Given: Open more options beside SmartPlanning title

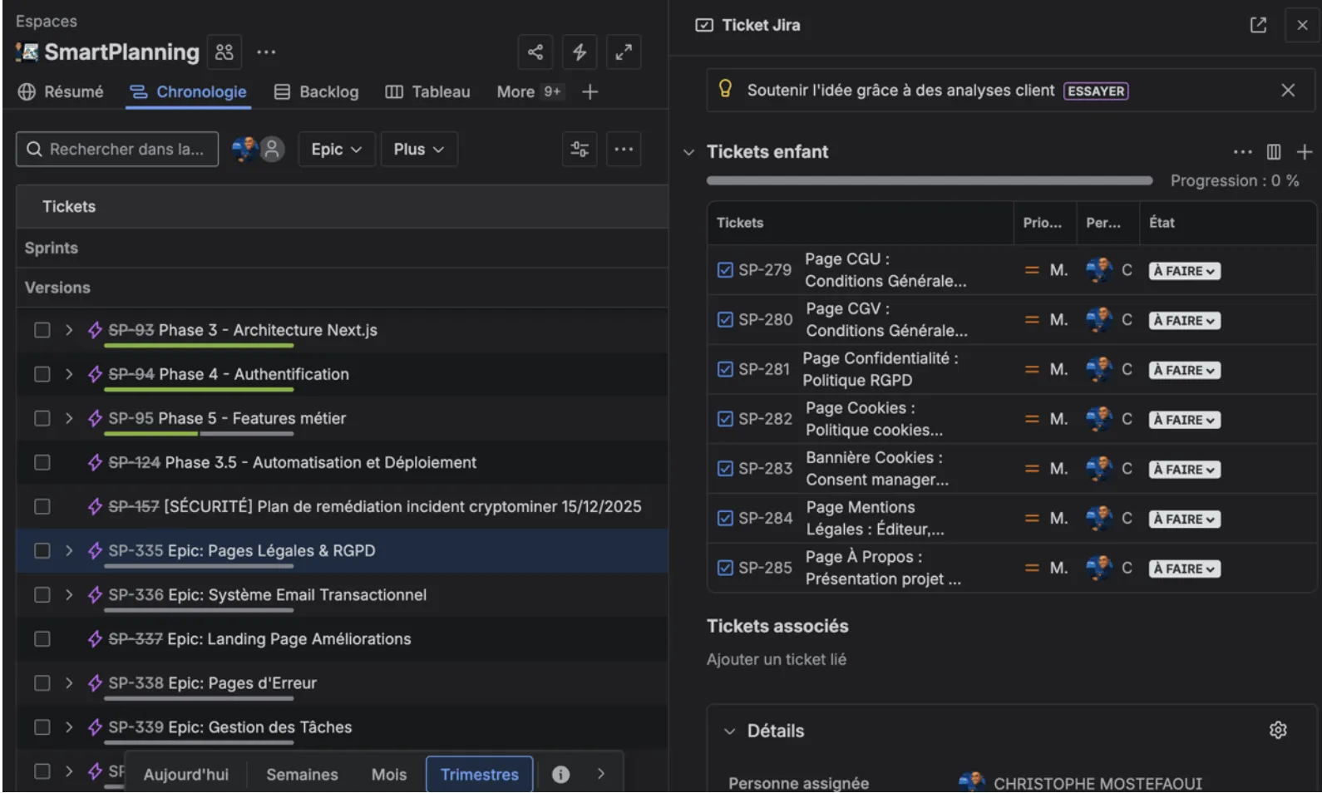Looking at the screenshot, I should tap(266, 52).
